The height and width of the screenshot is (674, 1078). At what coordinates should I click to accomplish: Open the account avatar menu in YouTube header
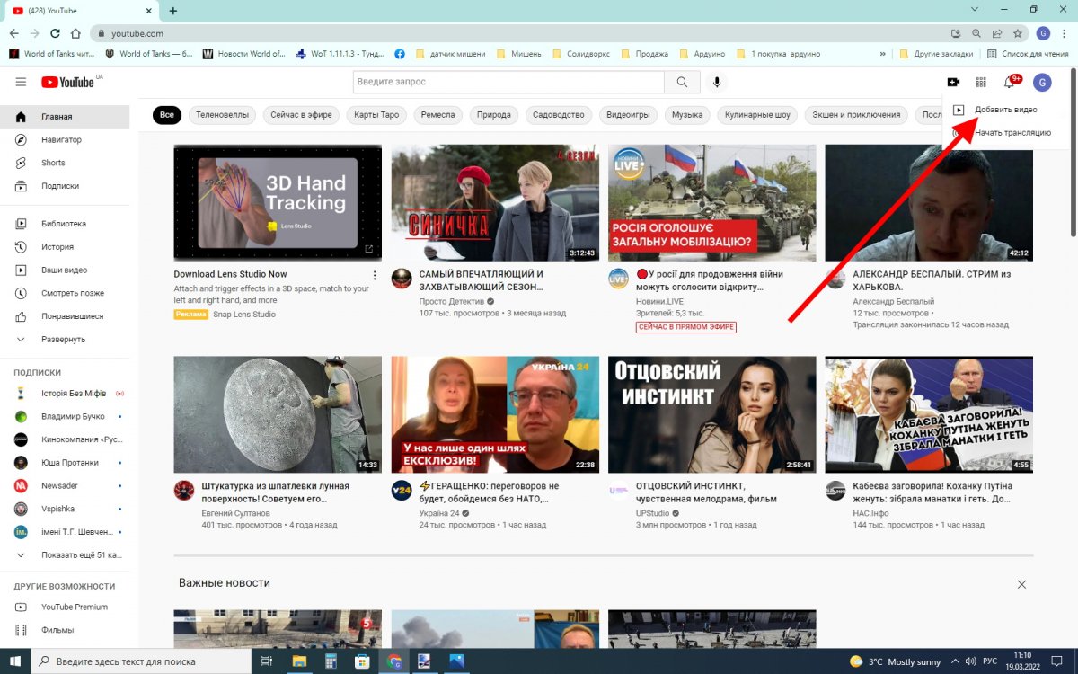1042,83
